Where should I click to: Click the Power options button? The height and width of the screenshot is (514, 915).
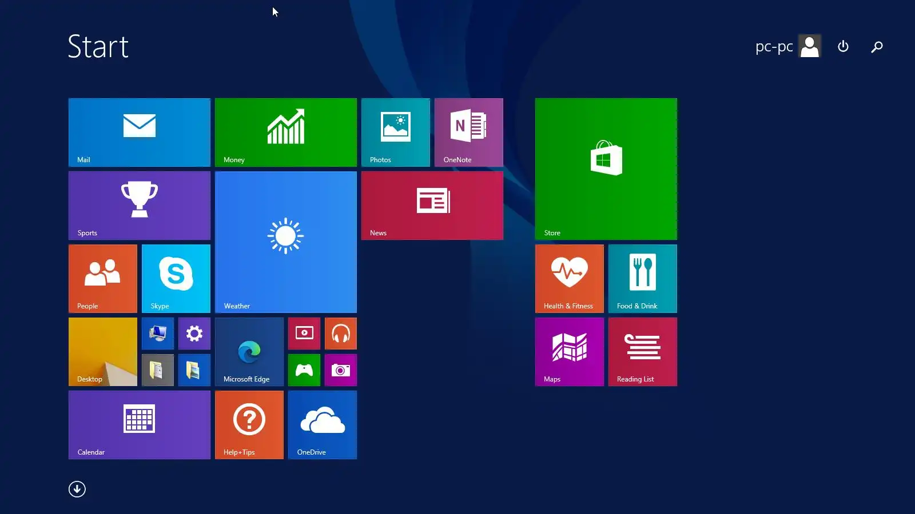(843, 46)
